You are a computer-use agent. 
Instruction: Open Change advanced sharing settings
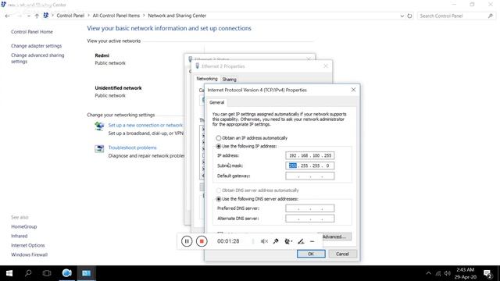click(37, 59)
